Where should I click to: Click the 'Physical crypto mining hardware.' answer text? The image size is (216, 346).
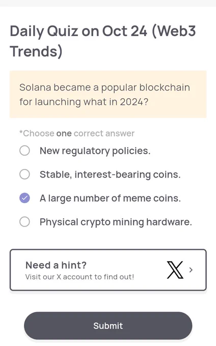point(116,222)
